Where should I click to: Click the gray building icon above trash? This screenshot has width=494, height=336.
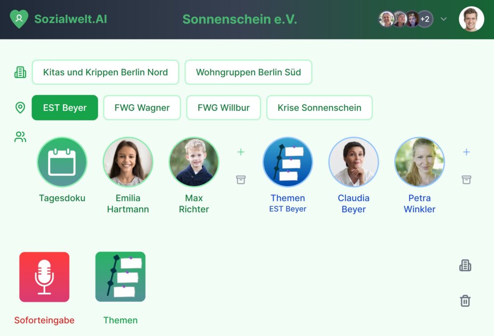coord(466,266)
